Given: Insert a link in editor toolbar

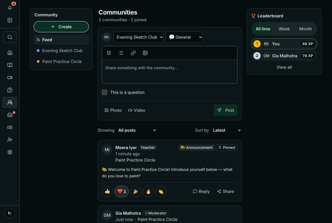Looking at the screenshot, I should pos(133,53).
